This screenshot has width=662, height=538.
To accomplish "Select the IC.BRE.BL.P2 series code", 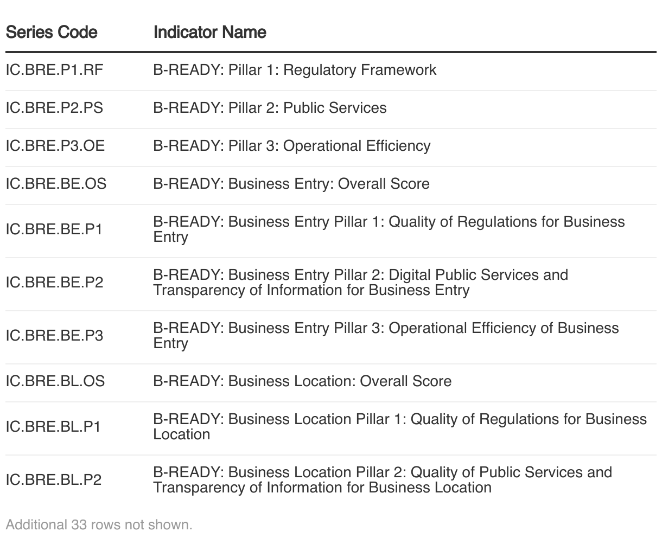I will pyautogui.click(x=53, y=480).
